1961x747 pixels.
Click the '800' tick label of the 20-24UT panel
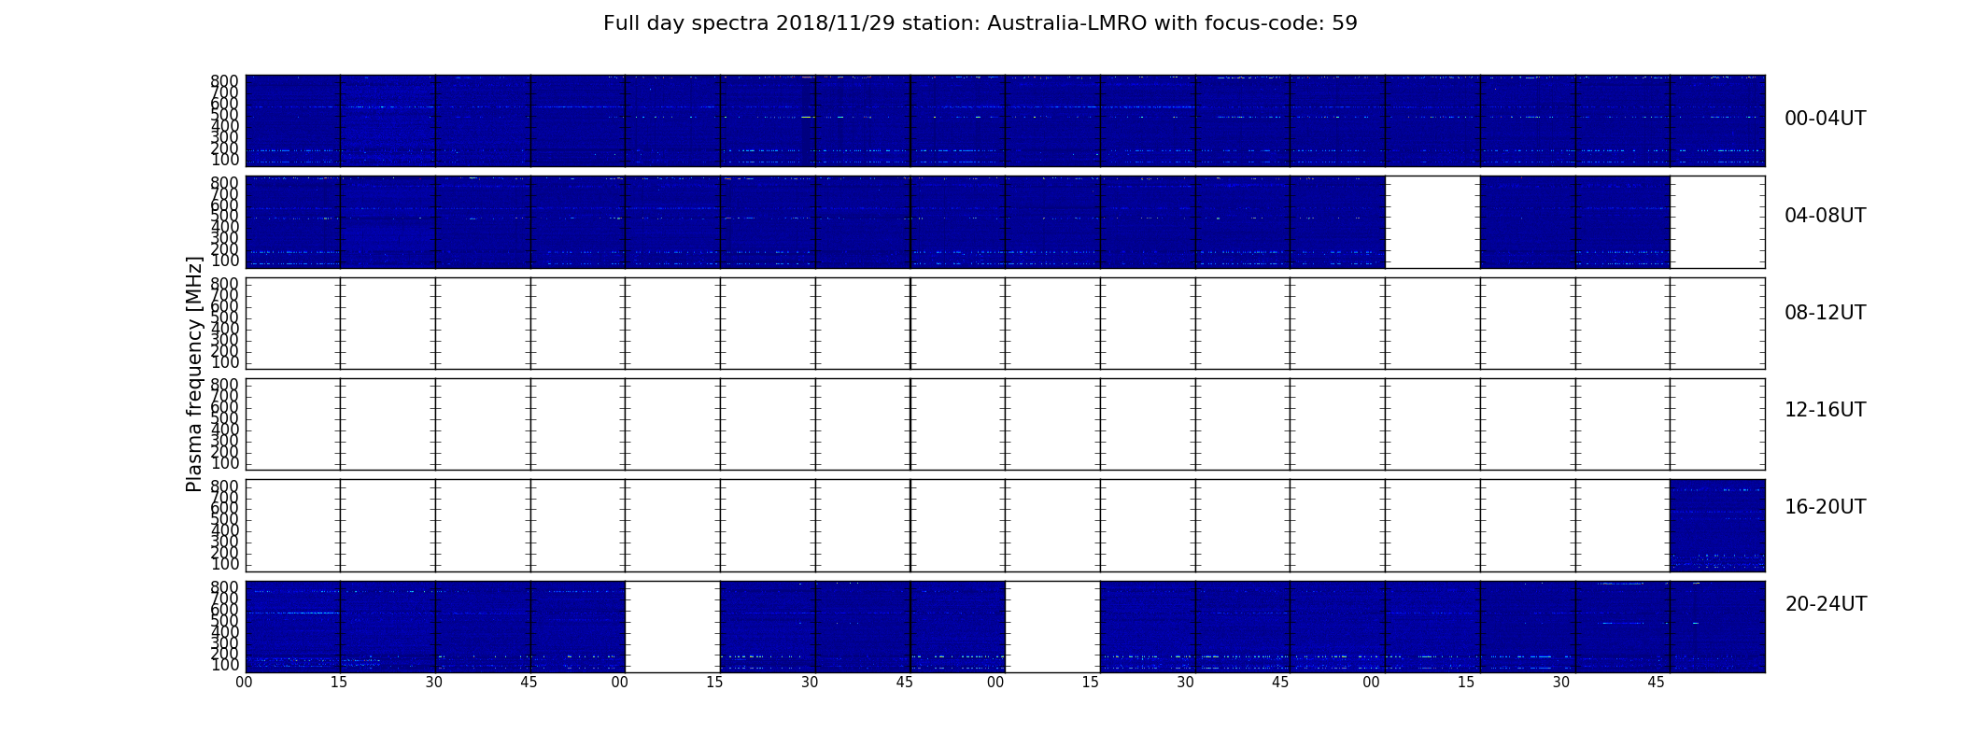click(225, 587)
